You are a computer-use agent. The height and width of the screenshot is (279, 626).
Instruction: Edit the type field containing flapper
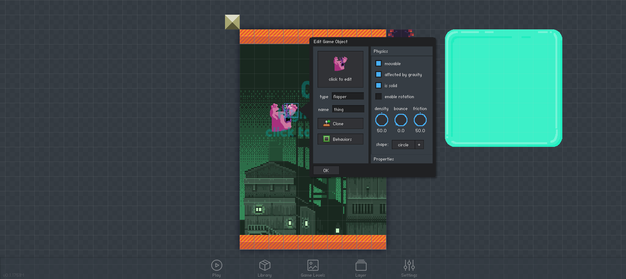pos(348,96)
